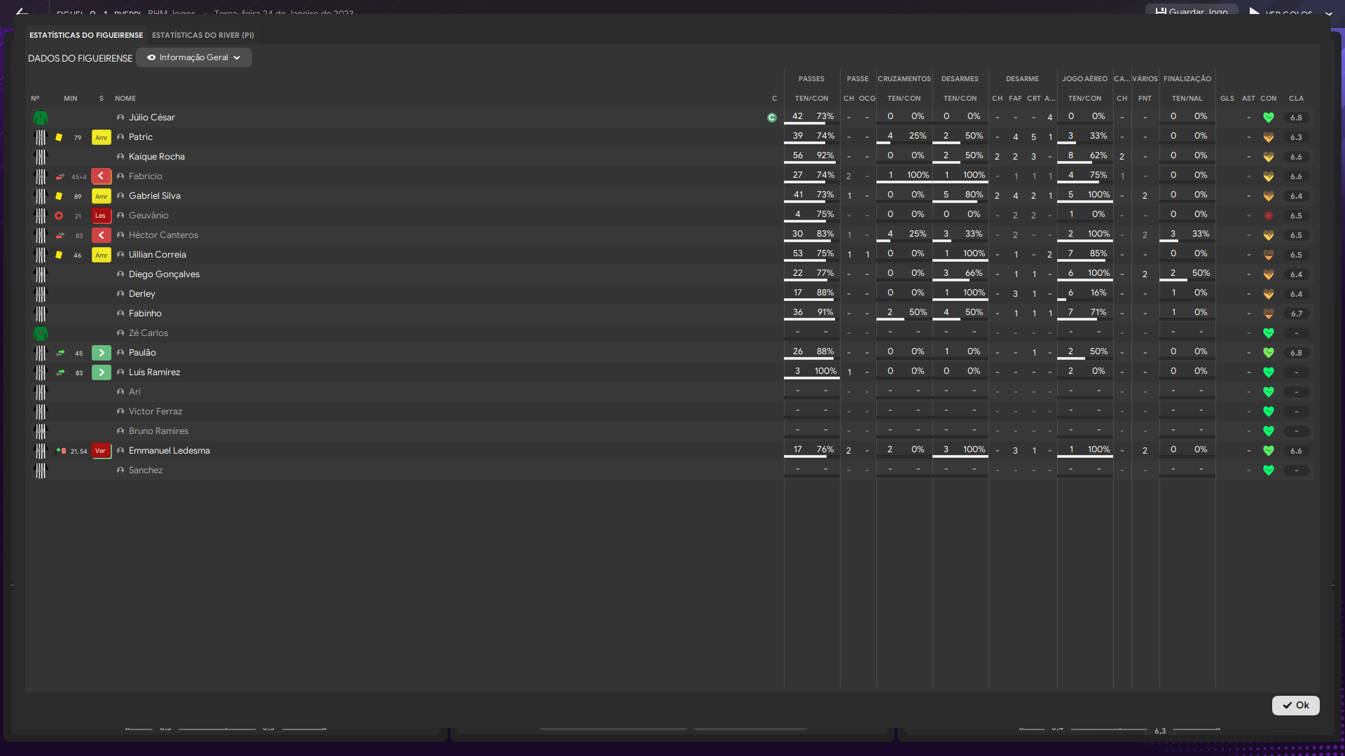Sort by the Ast column header
The height and width of the screenshot is (756, 1345).
1248,99
